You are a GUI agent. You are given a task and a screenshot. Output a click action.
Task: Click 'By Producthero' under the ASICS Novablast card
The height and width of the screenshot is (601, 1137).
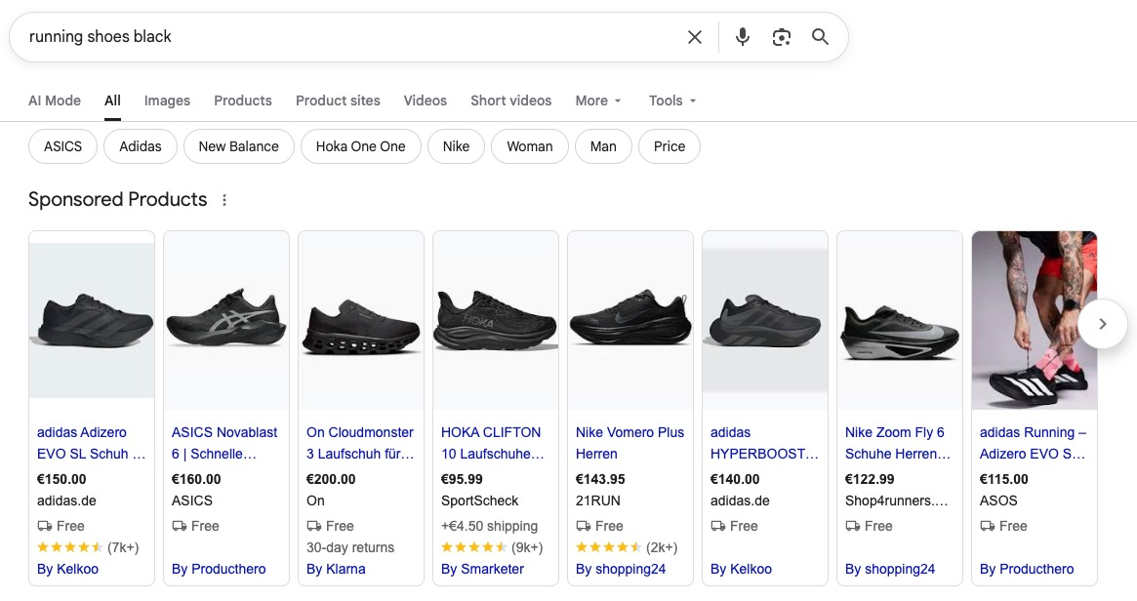point(219,569)
